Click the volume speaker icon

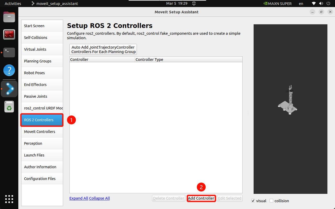[321, 4]
